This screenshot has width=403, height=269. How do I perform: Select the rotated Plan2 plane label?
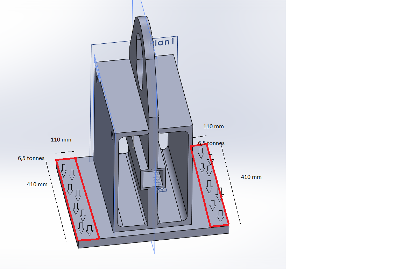click(x=158, y=181)
